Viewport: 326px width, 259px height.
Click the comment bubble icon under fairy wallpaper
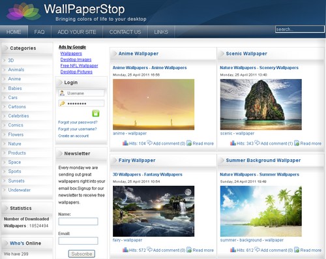point(150,250)
